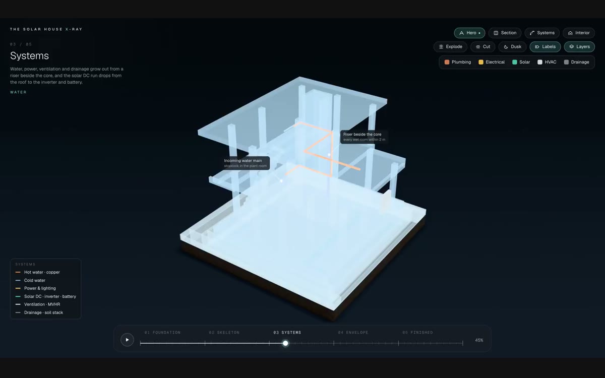Toggle the Electrical layer filter
Viewport: 605px width, 378px height.
(x=492, y=62)
